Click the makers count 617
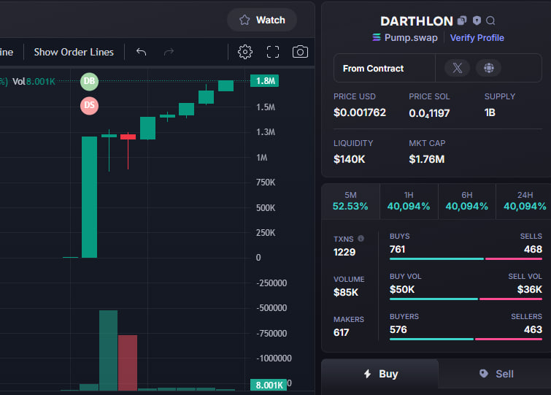This screenshot has height=395, width=551. coord(342,332)
